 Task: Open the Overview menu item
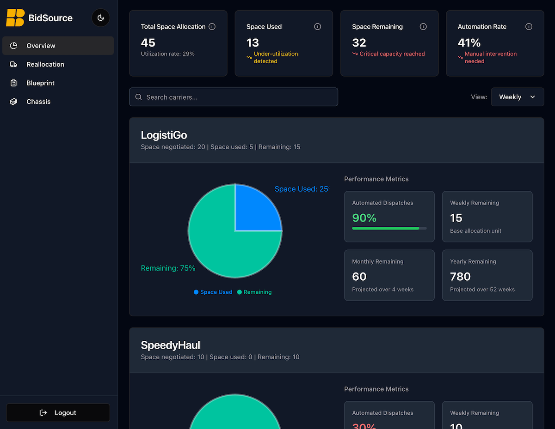(58, 46)
